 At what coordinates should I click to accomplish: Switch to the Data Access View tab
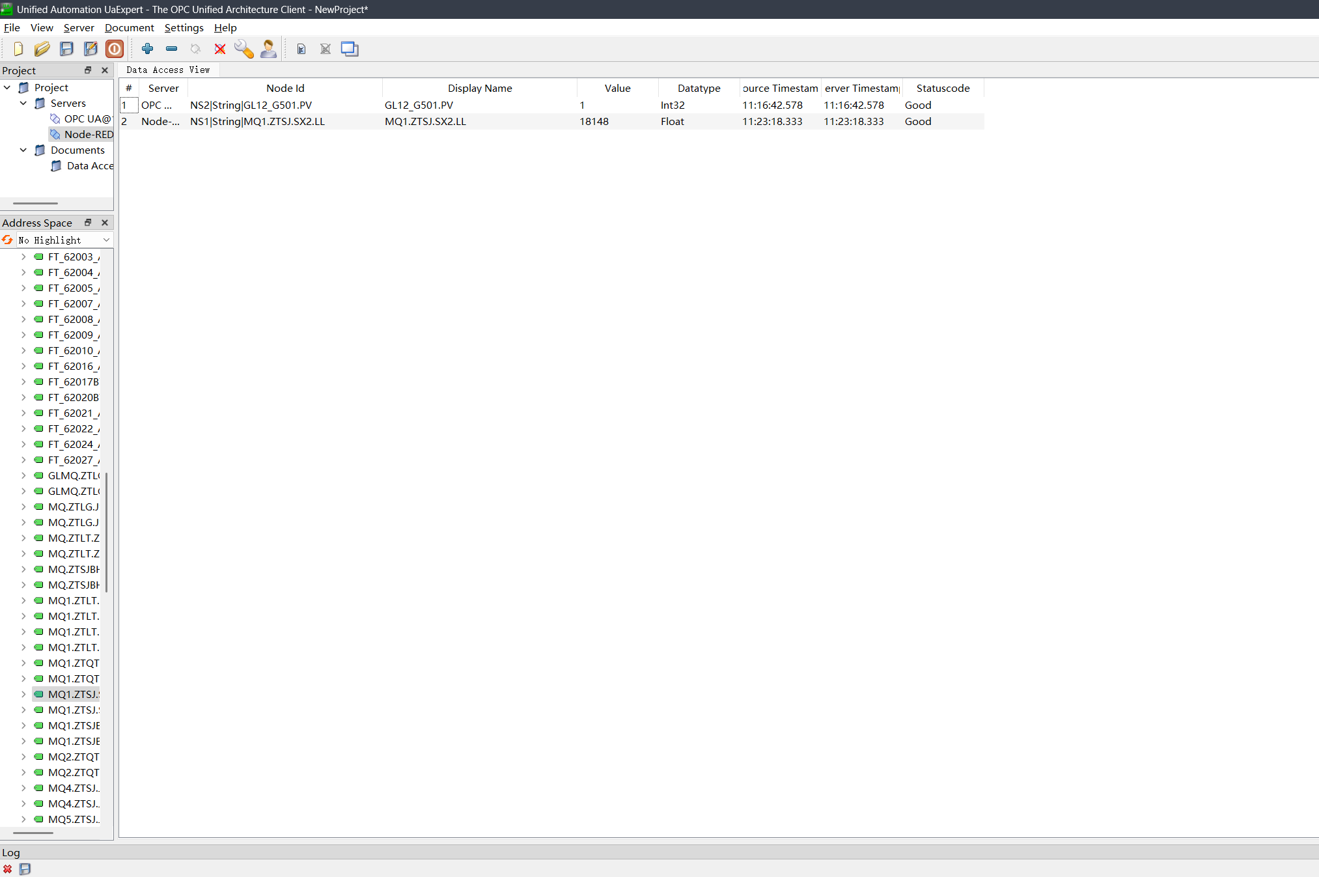pos(168,70)
